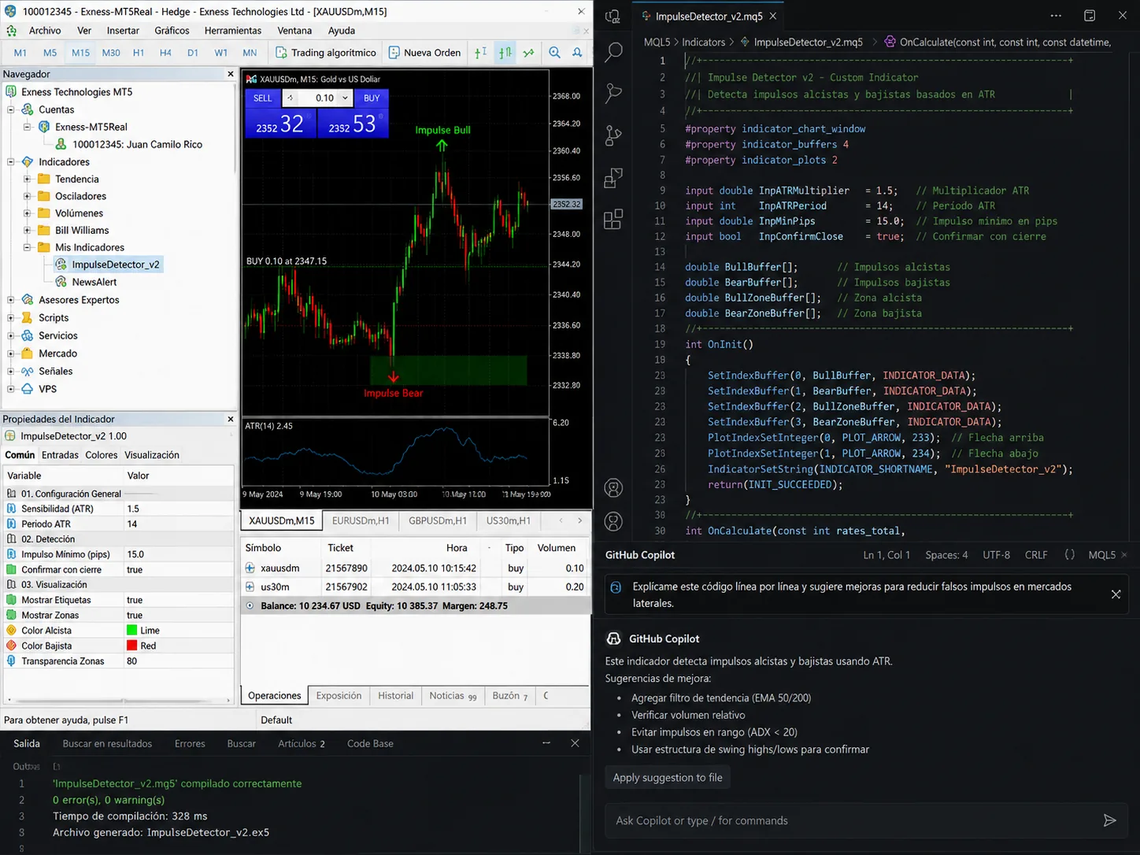Click the Transparencia Zonas value 80
The image size is (1140, 855).
(x=132, y=661)
